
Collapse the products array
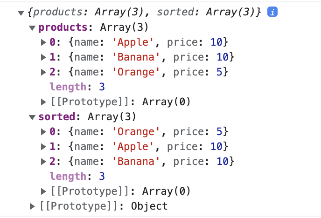pyautogui.click(x=32, y=28)
